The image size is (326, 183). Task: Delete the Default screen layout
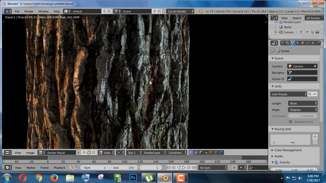pos(109,11)
